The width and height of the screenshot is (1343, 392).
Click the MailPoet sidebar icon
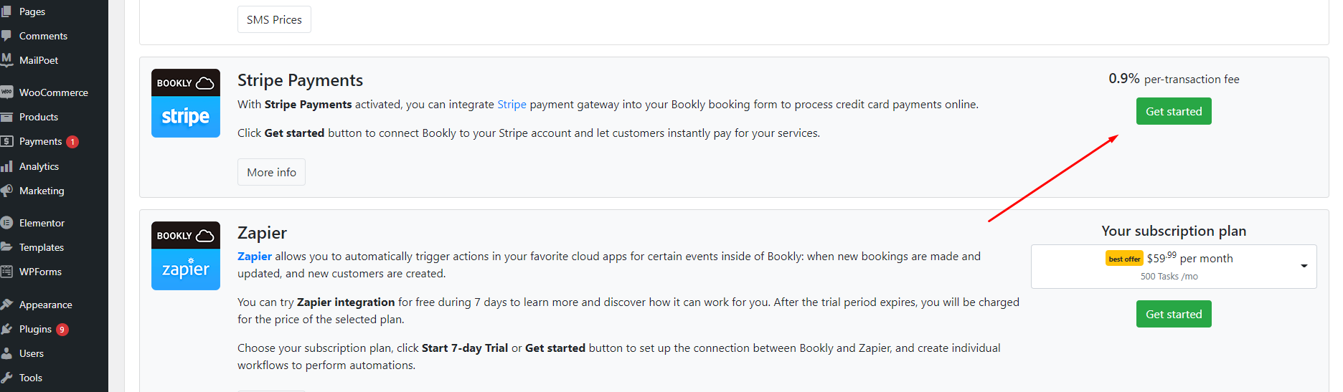point(6,60)
